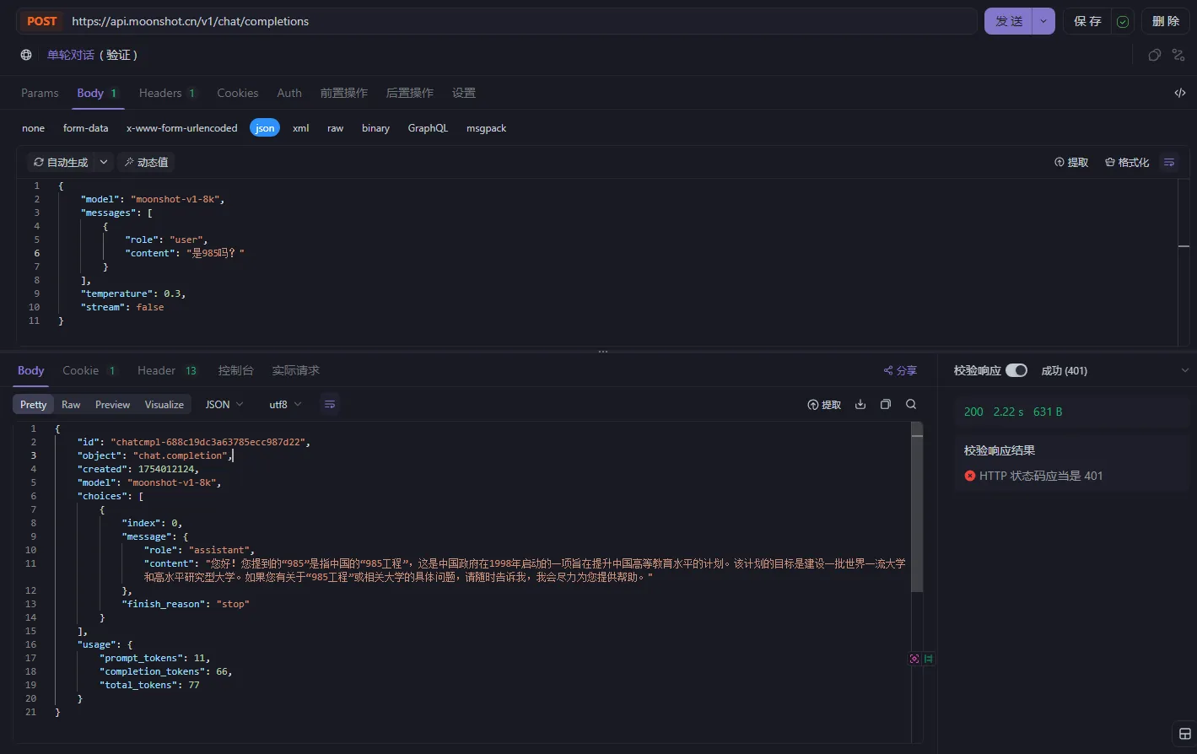This screenshot has height=754, width=1197.
Task: Open the POST method selector
Action: tap(42, 21)
